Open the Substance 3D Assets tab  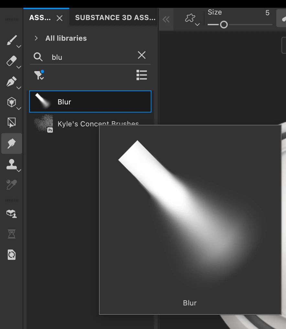[115, 18]
